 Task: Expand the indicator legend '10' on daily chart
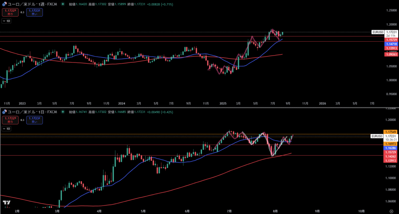click(6, 129)
